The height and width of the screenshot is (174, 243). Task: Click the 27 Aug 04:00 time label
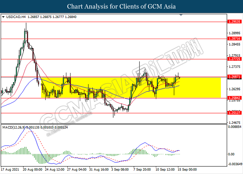tap(77, 169)
